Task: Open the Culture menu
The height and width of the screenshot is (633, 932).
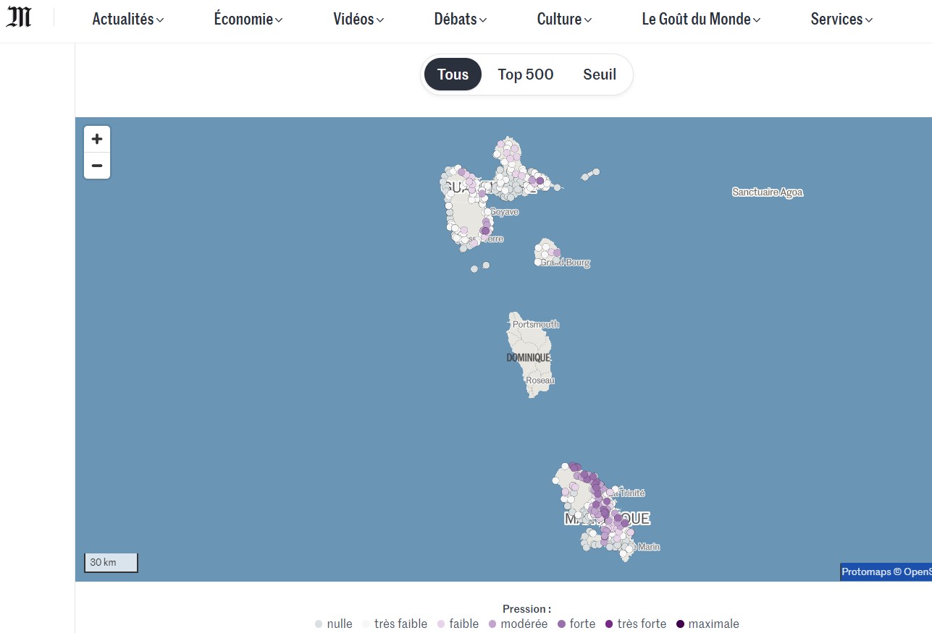Action: click(564, 20)
